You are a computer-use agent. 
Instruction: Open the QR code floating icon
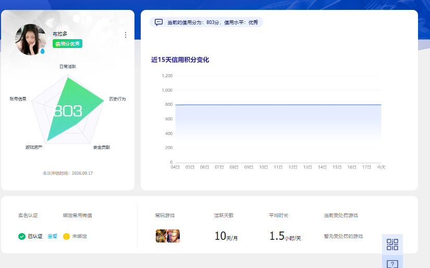pos(392,245)
